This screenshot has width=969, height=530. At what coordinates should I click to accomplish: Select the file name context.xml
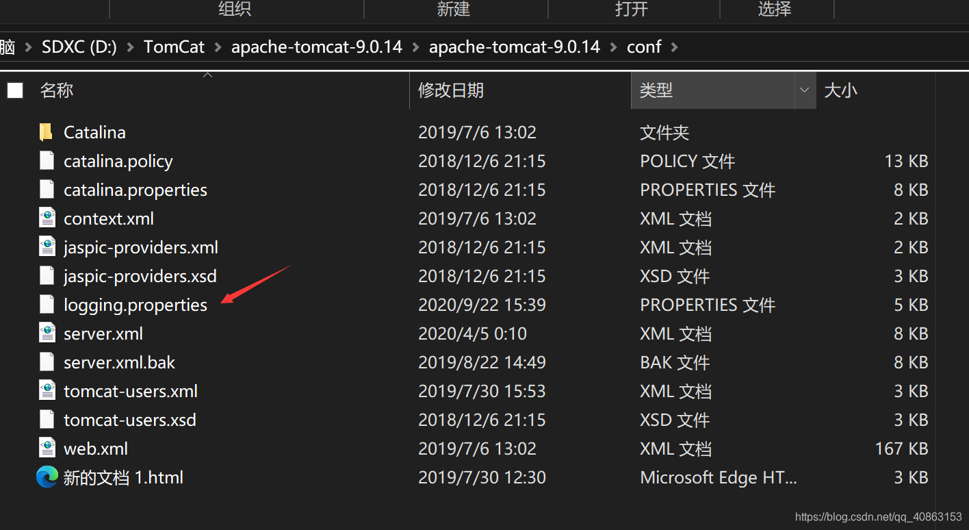pyautogui.click(x=109, y=218)
